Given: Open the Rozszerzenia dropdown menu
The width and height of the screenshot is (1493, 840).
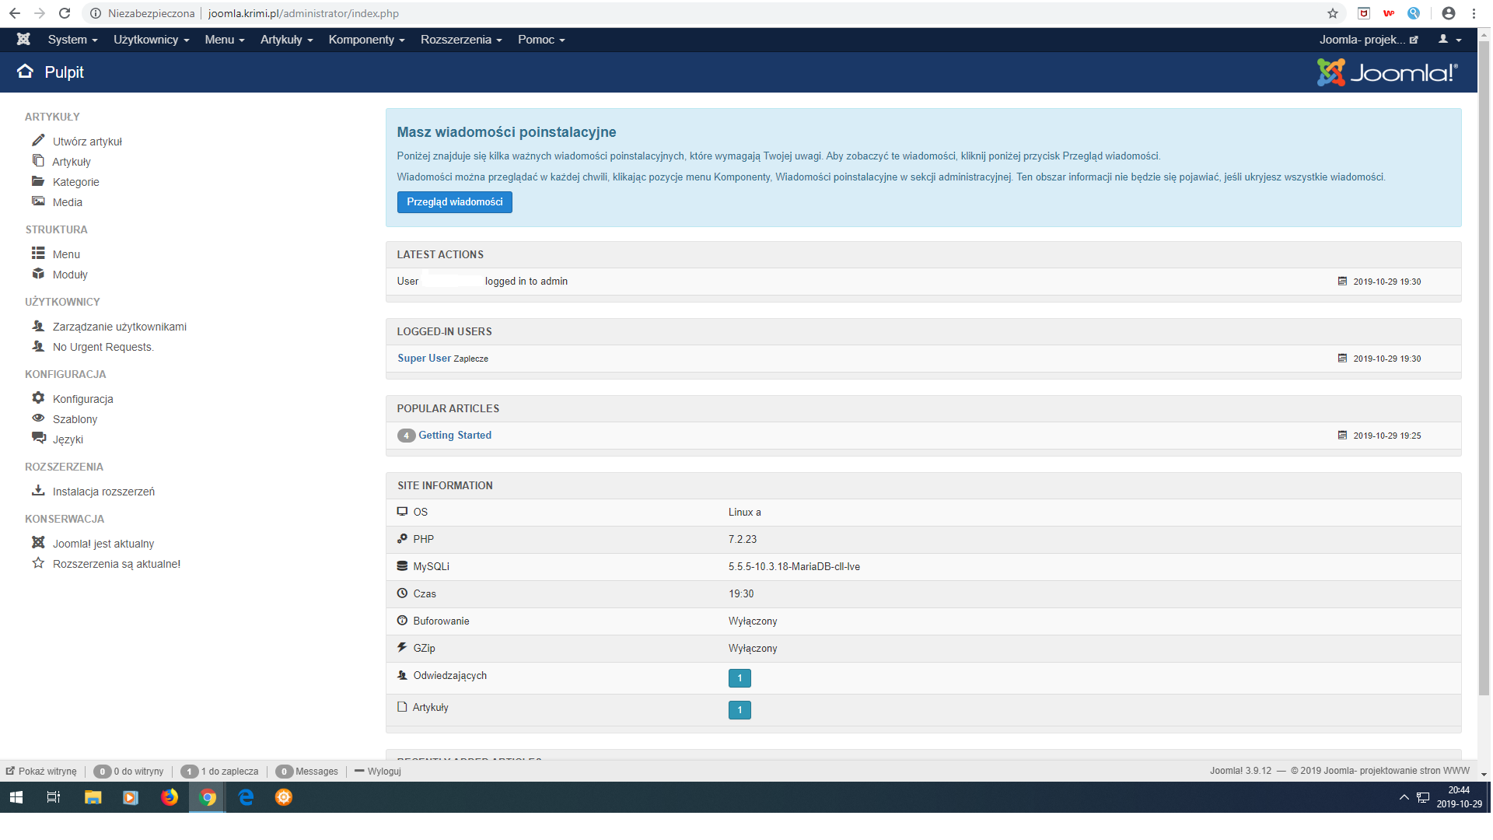Looking at the screenshot, I should [x=461, y=40].
